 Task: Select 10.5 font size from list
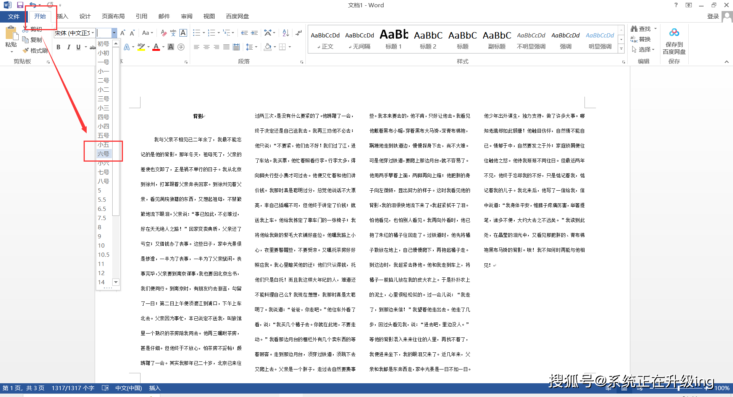point(104,254)
